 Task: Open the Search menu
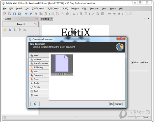(x=19, y=9)
